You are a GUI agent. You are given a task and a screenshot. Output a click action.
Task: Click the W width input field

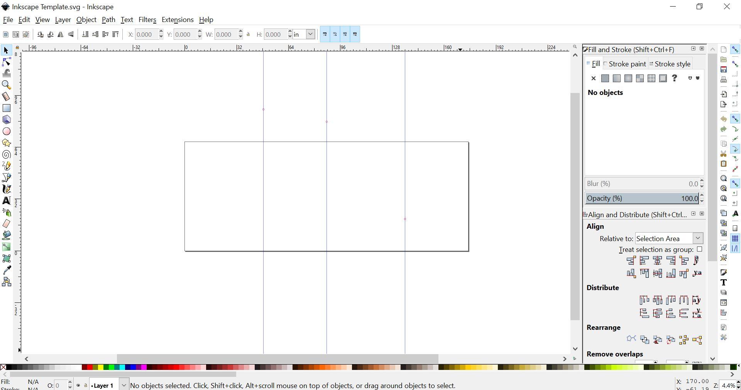[x=226, y=34]
